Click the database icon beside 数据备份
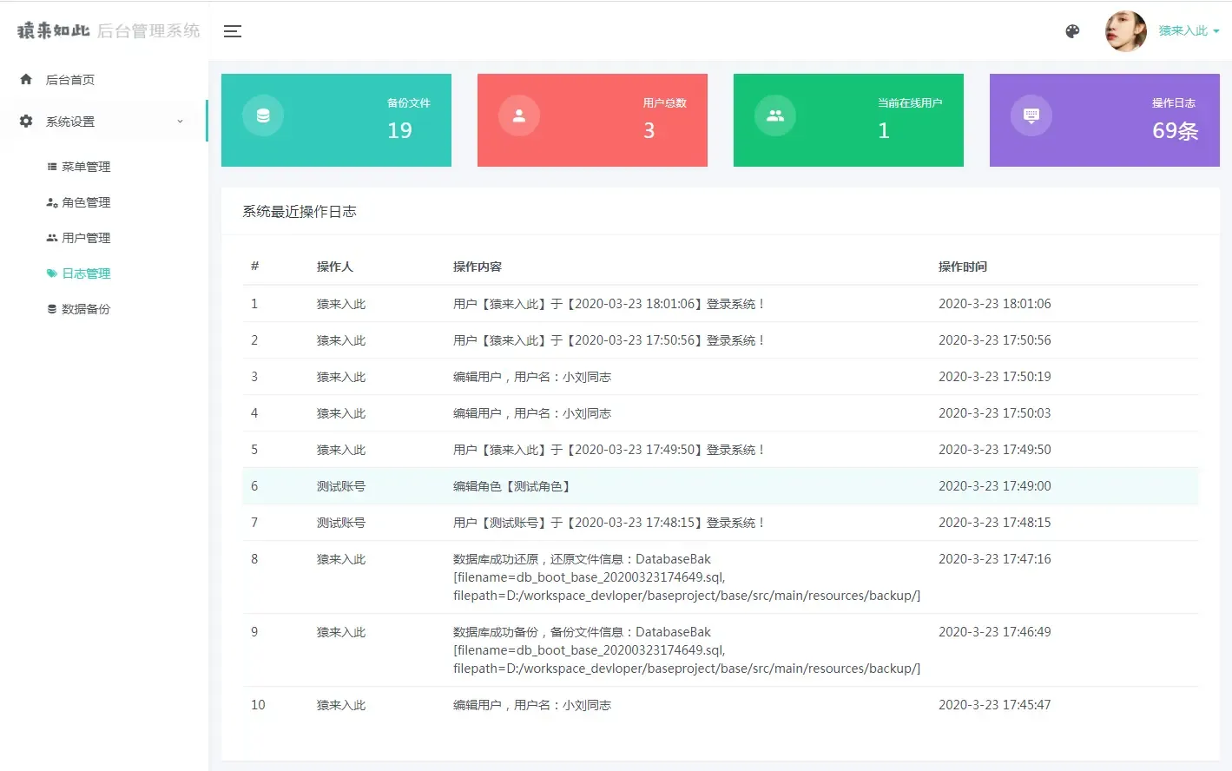Viewport: 1232px width, 771px height. [53, 308]
